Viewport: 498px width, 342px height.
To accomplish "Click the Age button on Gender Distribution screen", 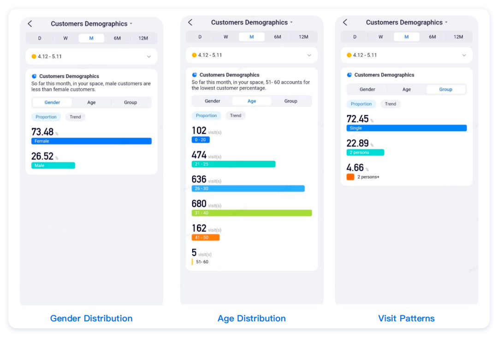I will (91, 102).
